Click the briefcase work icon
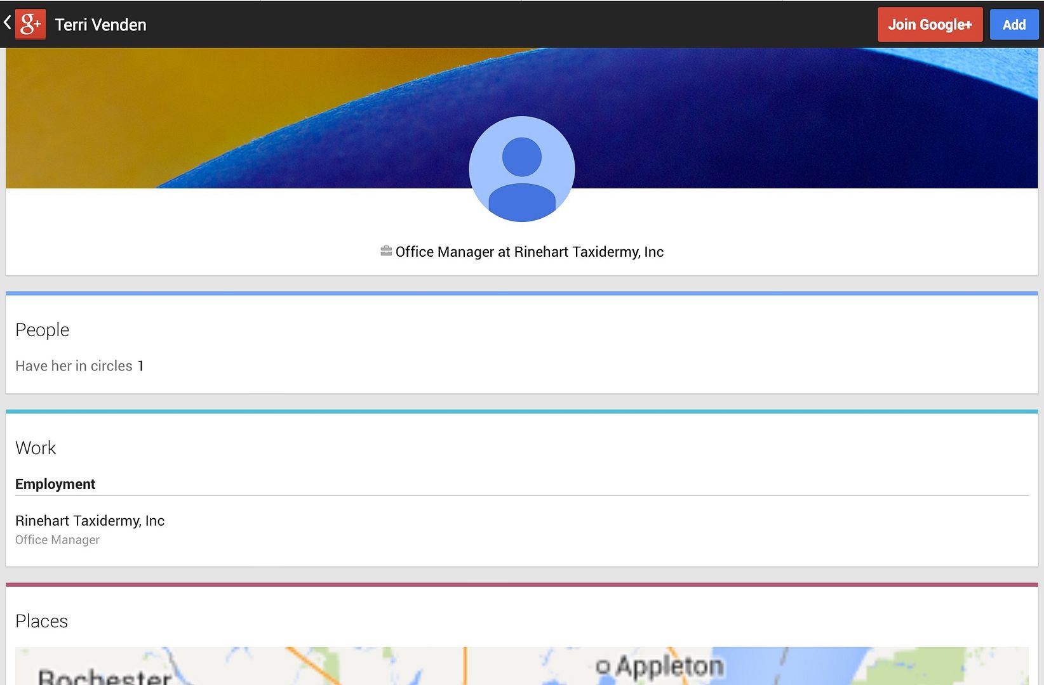Image resolution: width=1044 pixels, height=685 pixels. tap(386, 251)
